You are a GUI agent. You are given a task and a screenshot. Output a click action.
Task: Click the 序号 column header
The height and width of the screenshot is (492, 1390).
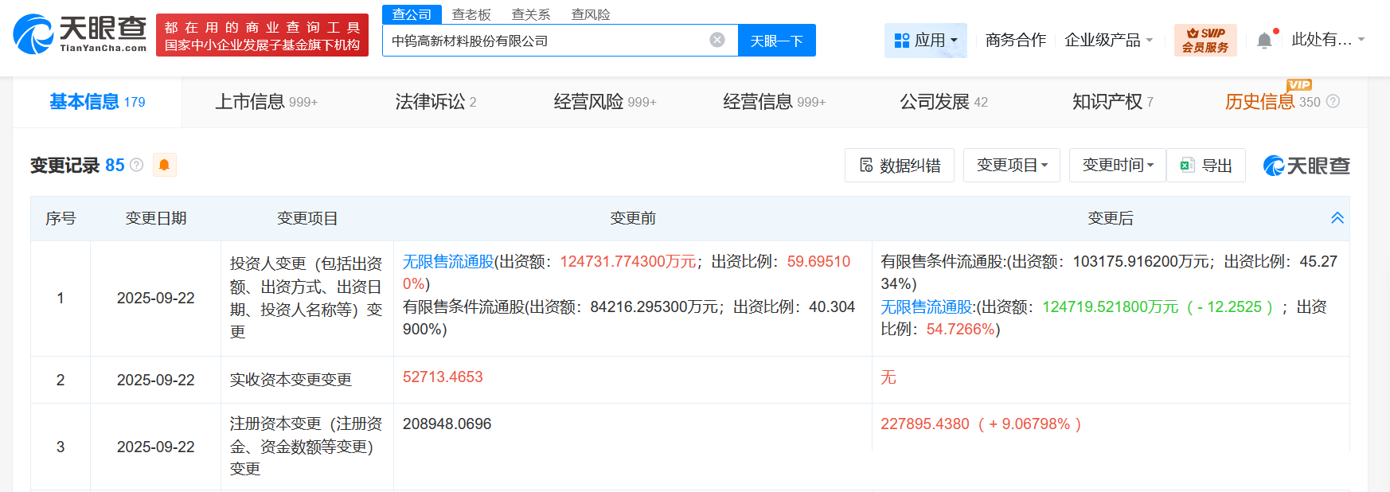point(61,218)
